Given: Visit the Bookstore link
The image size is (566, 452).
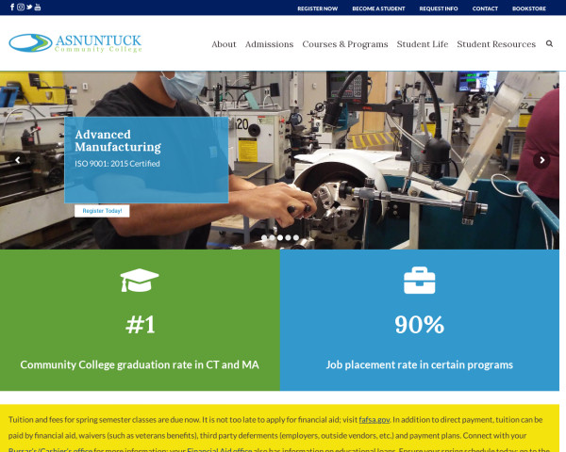Looking at the screenshot, I should pyautogui.click(x=529, y=8).
